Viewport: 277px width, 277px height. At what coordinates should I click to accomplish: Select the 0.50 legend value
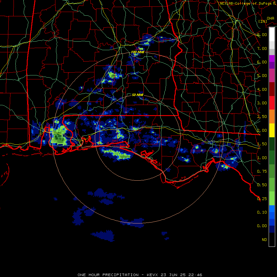coord(262,185)
